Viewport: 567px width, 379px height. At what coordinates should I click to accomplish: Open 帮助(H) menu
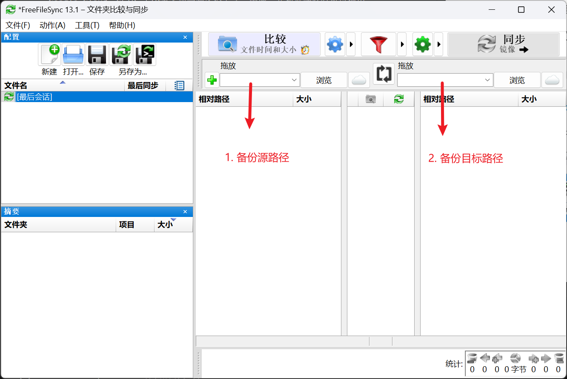coord(122,25)
